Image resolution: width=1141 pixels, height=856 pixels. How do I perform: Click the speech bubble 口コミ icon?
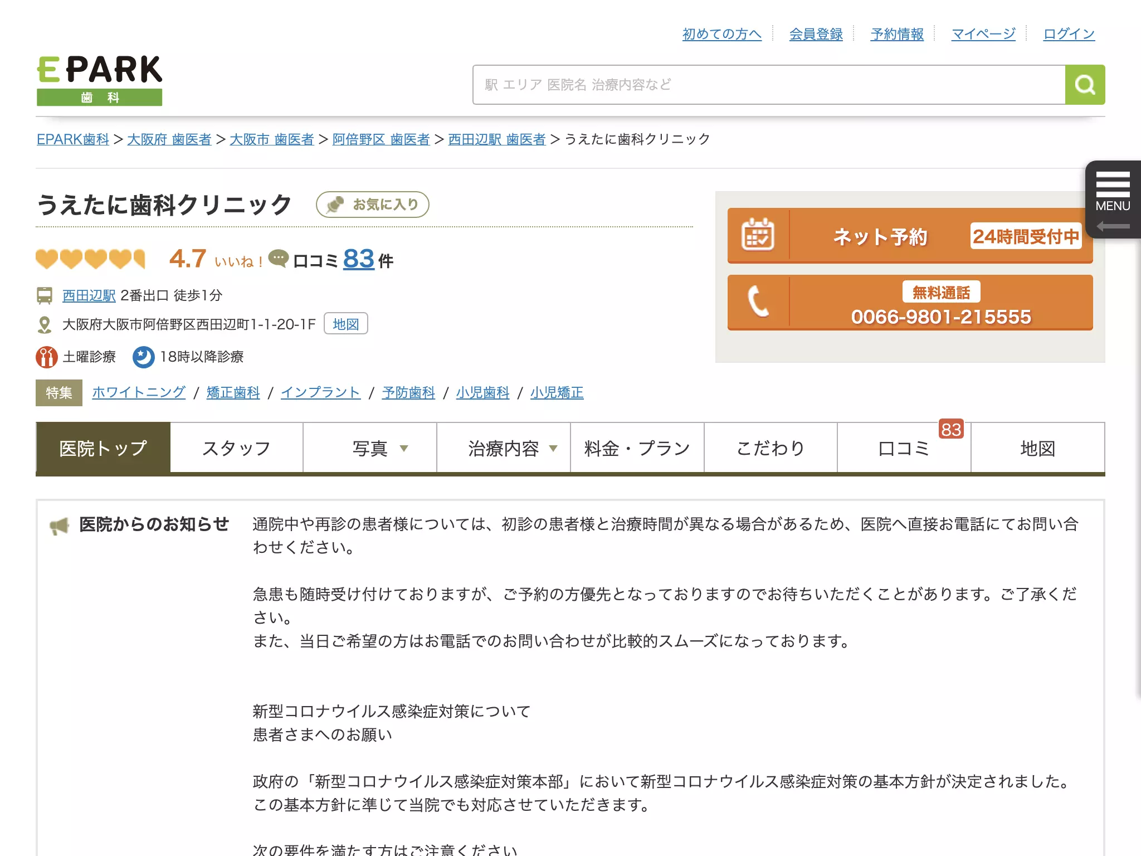click(x=279, y=259)
